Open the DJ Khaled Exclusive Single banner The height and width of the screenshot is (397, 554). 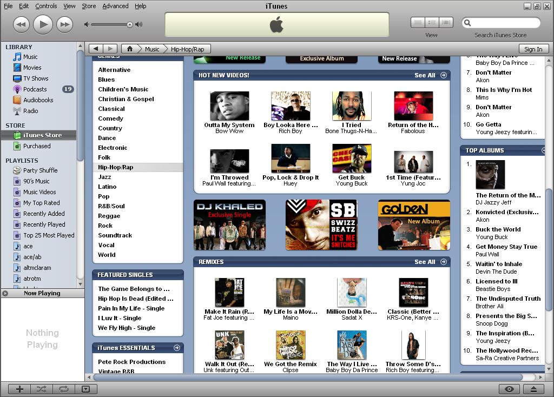(x=229, y=225)
